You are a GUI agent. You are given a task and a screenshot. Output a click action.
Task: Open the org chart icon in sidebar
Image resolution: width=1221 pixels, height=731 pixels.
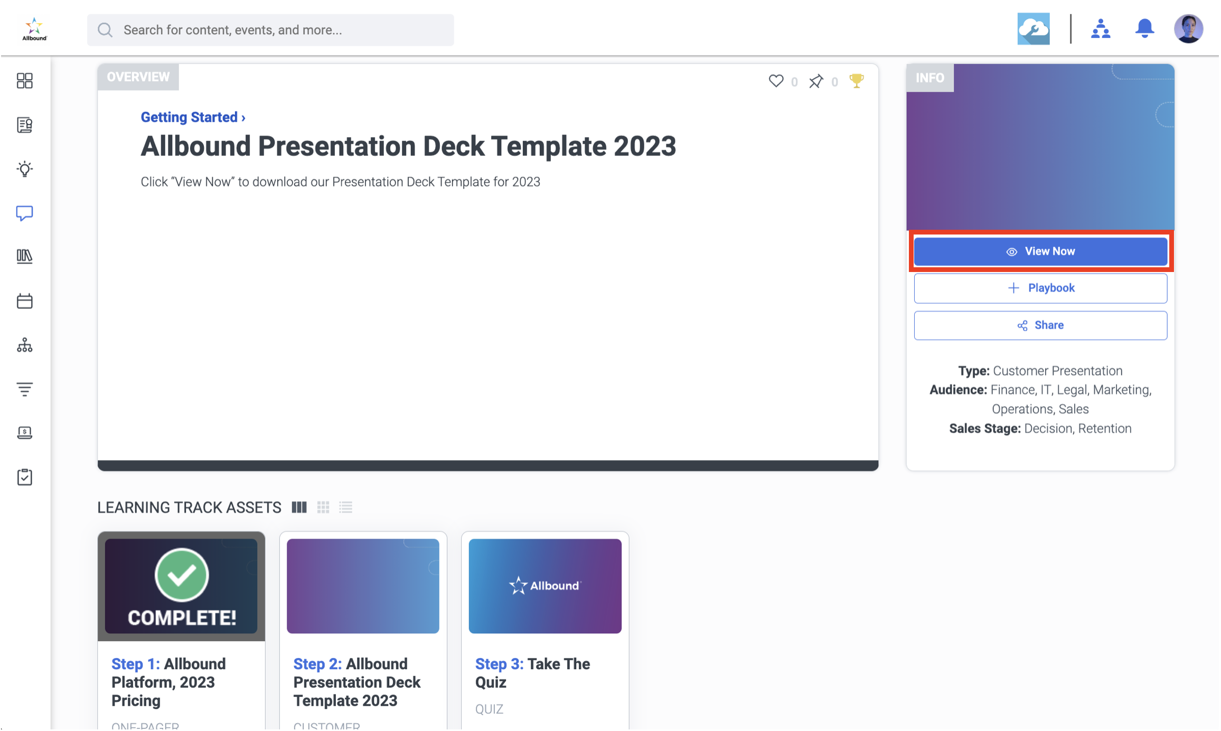click(x=25, y=345)
